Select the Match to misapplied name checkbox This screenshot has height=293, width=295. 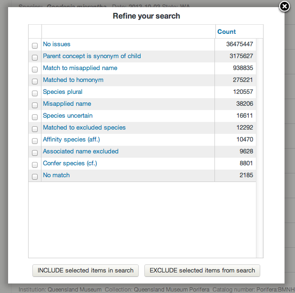click(x=35, y=70)
